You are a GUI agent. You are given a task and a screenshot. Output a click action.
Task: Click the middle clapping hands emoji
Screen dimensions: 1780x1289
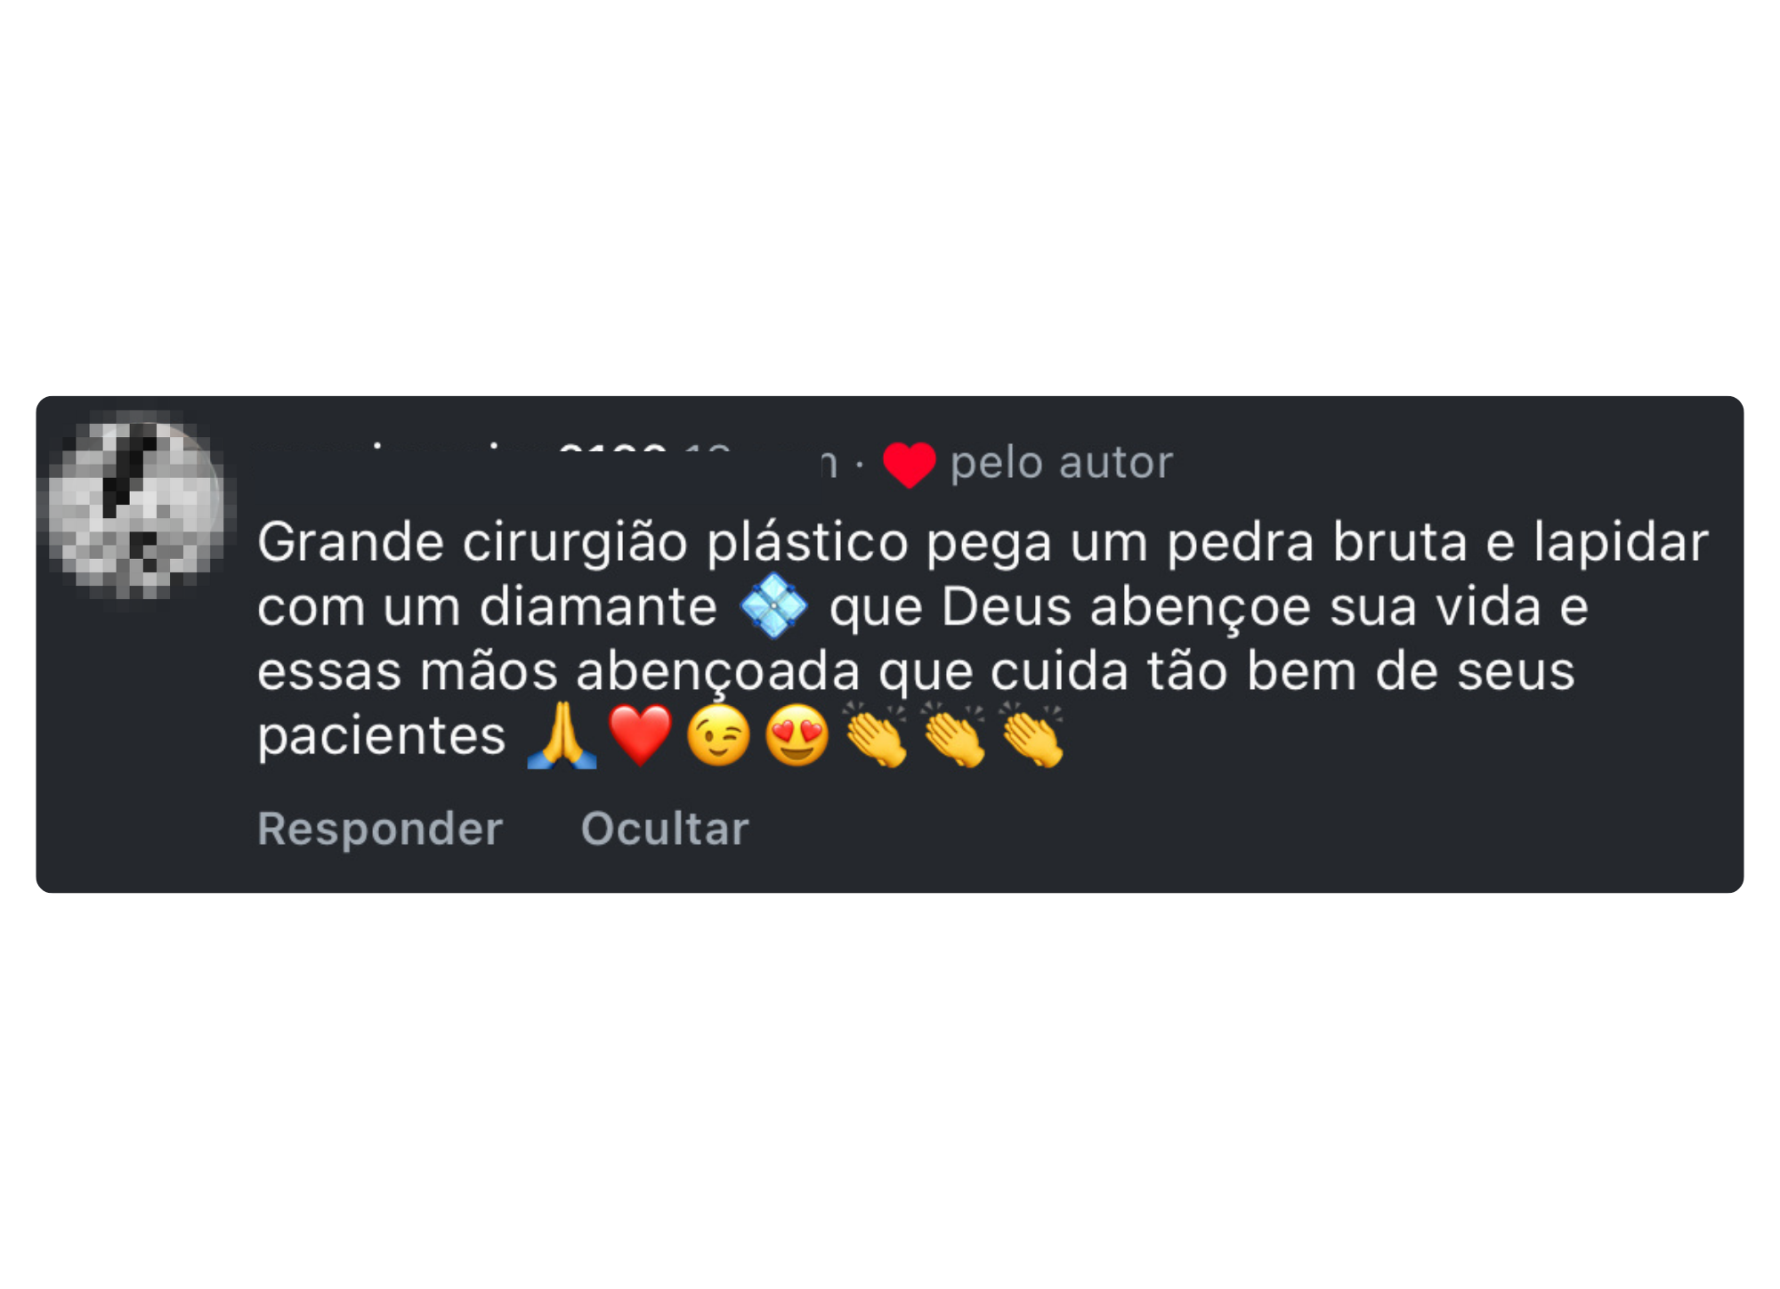(x=955, y=735)
